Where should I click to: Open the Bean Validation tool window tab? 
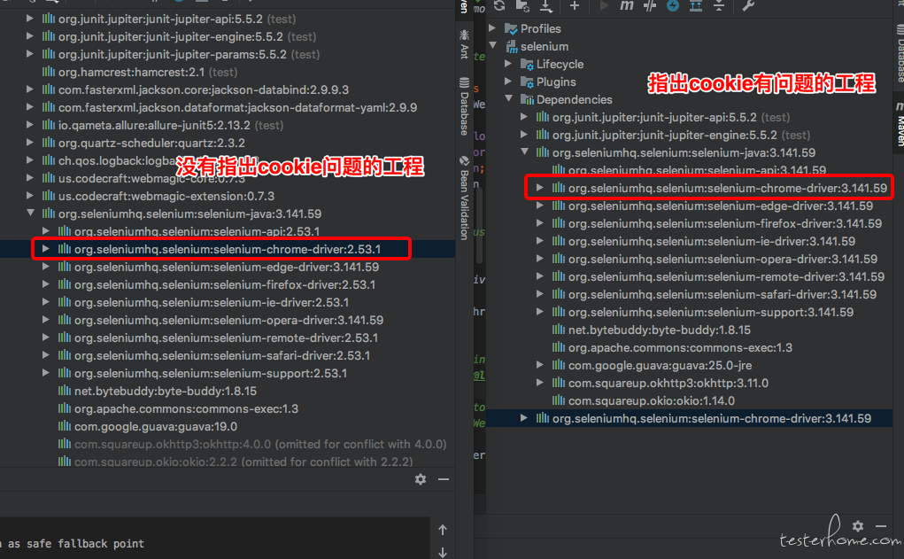click(464, 198)
